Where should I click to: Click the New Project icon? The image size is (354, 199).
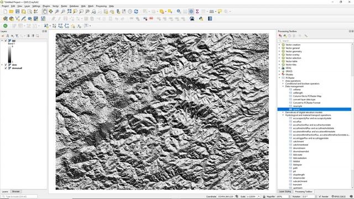click(x=5, y=12)
